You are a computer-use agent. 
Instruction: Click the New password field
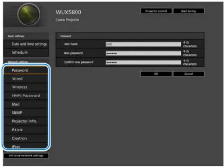click(x=143, y=53)
